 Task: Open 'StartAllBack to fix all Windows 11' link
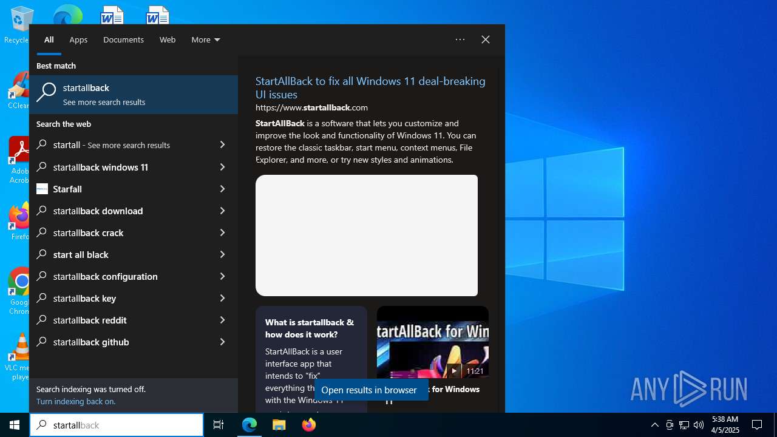pyautogui.click(x=370, y=88)
